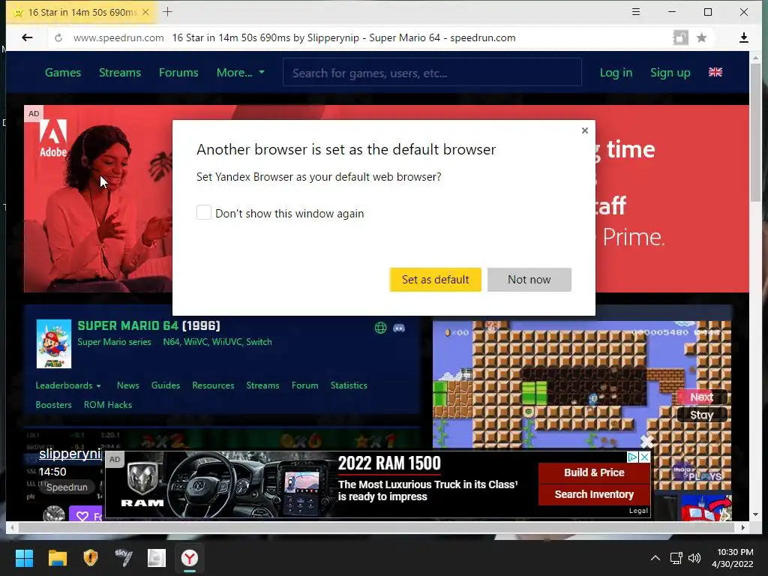Open File Explorer from the taskbar
The width and height of the screenshot is (768, 576).
(57, 558)
